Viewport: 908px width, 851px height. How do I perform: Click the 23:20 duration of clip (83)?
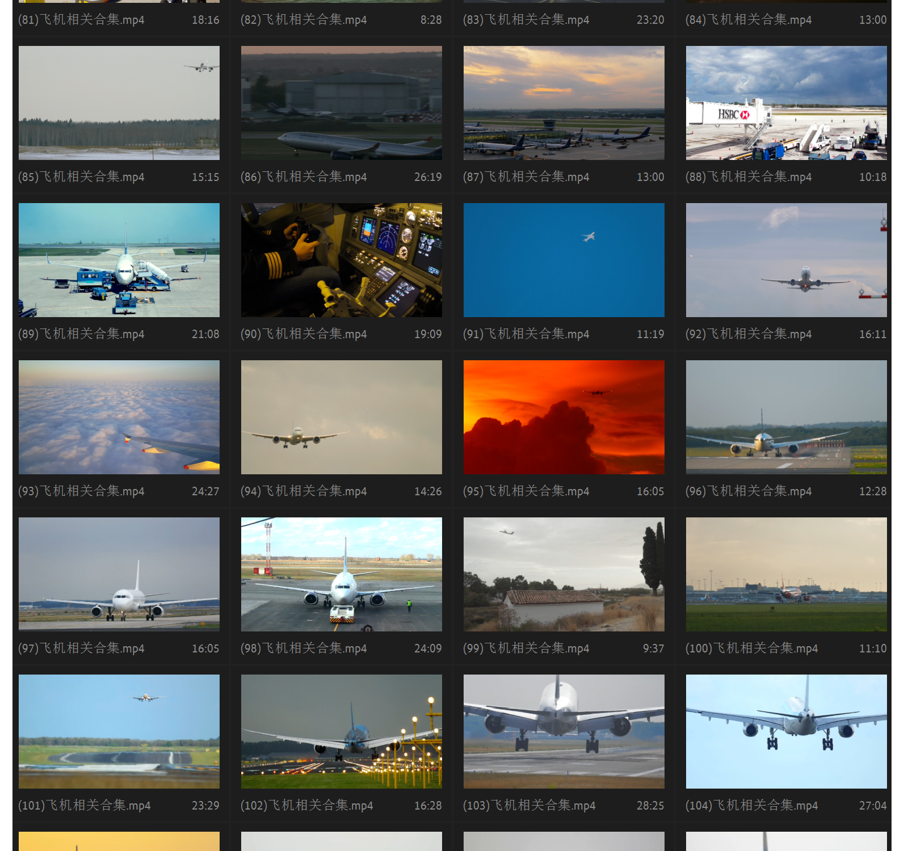(x=650, y=20)
